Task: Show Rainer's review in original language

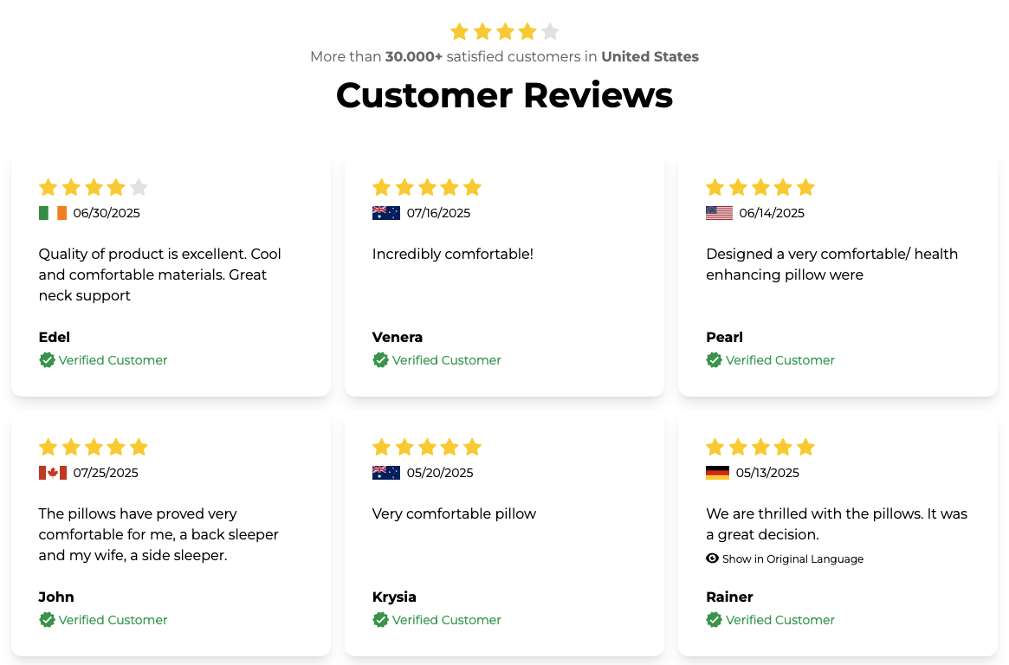Action: coord(792,559)
